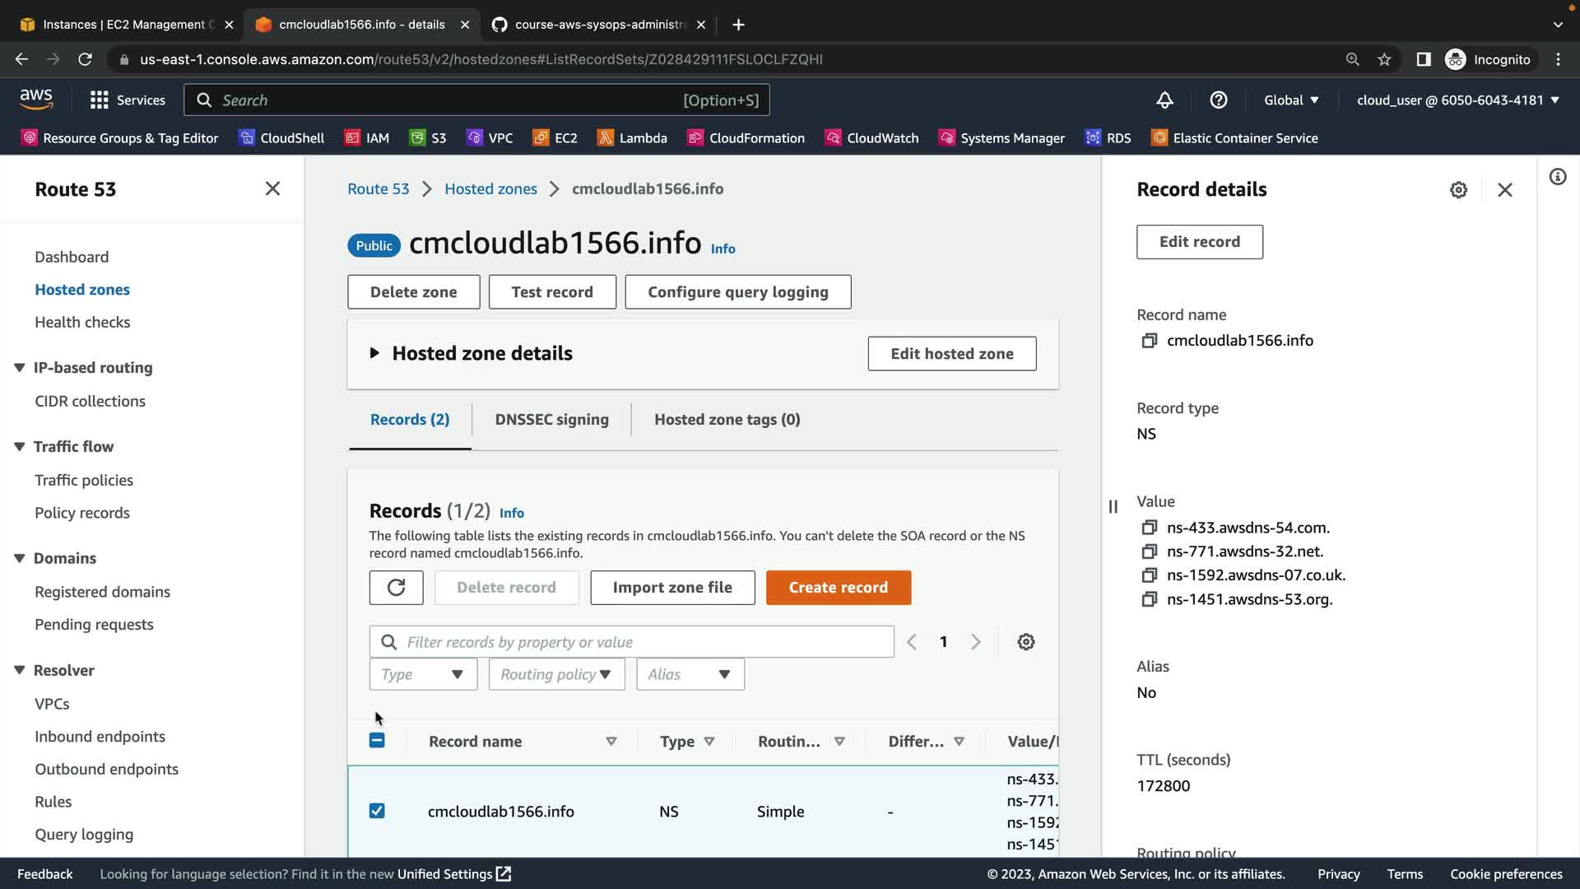Refresh the records table
The width and height of the screenshot is (1580, 889).
396,588
